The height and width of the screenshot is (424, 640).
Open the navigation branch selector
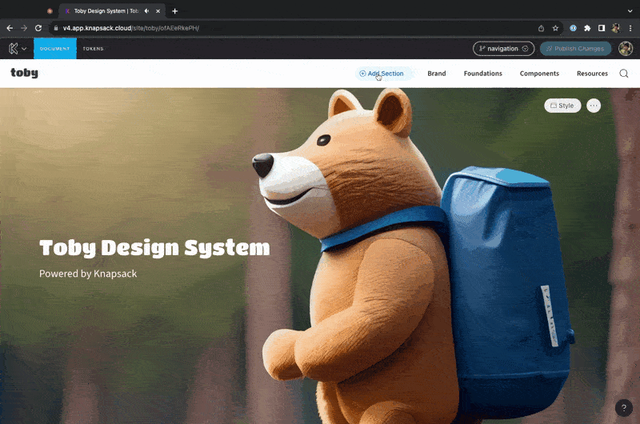(503, 49)
